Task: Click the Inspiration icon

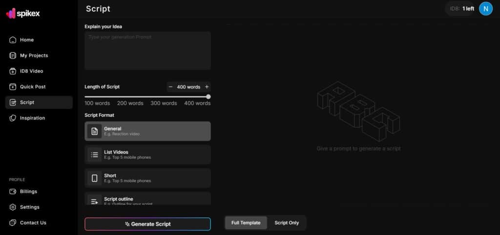Action: point(13,118)
